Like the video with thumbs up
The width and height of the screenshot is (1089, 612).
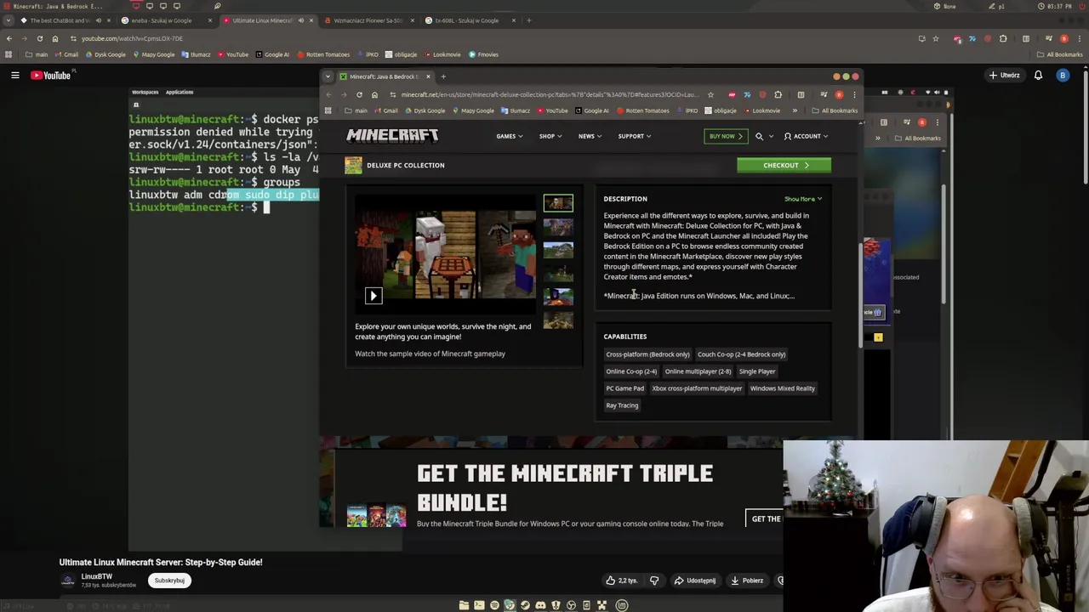[x=621, y=581]
